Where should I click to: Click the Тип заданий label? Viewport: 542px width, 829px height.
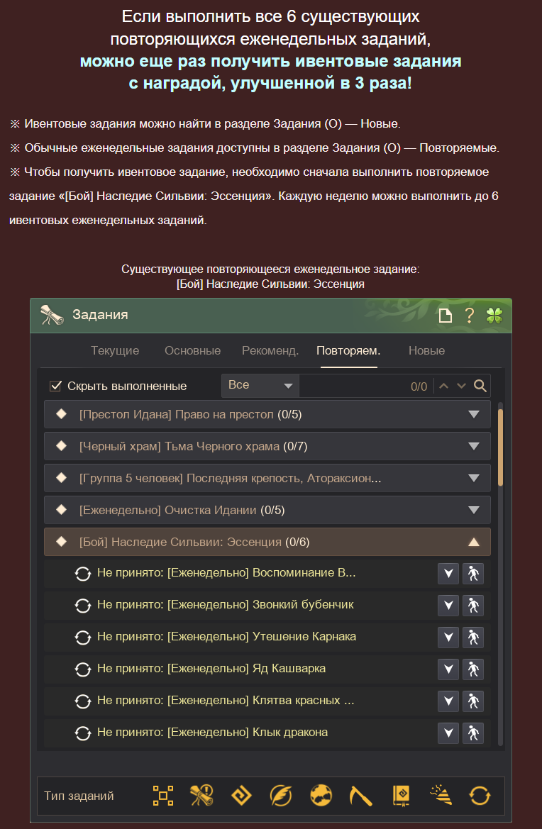point(79,796)
